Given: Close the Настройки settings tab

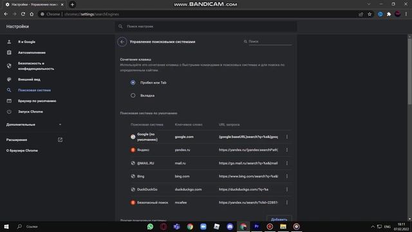Looking at the screenshot, I should click(x=62, y=5).
